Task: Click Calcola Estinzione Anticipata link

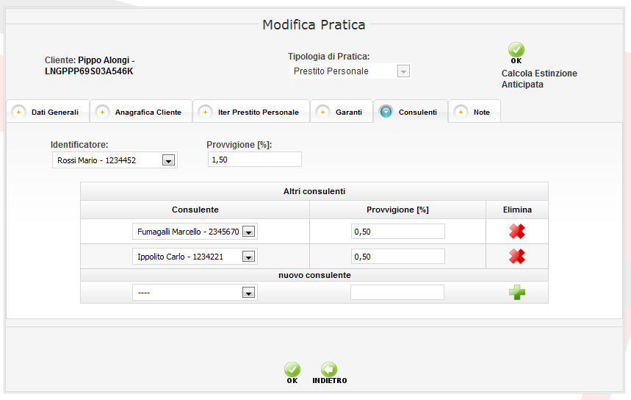Action: [x=539, y=79]
